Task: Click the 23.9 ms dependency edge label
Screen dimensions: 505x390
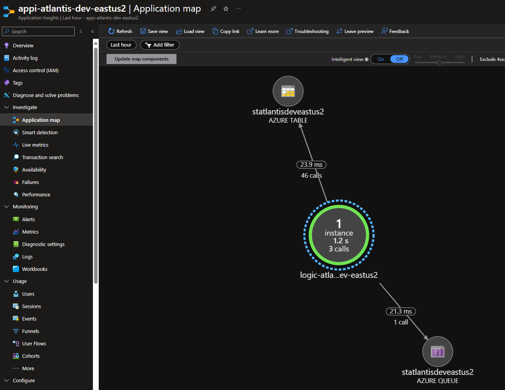Action: pos(311,165)
